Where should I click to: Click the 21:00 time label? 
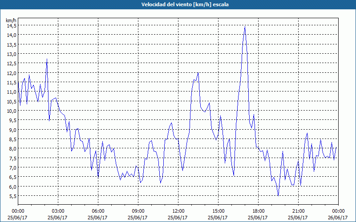[x=298, y=211]
